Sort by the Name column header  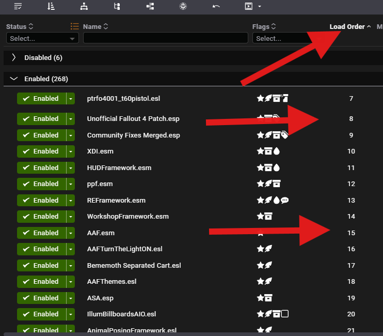pos(95,26)
